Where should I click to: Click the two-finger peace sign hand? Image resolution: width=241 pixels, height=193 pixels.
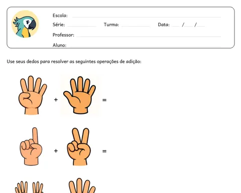point(79,147)
